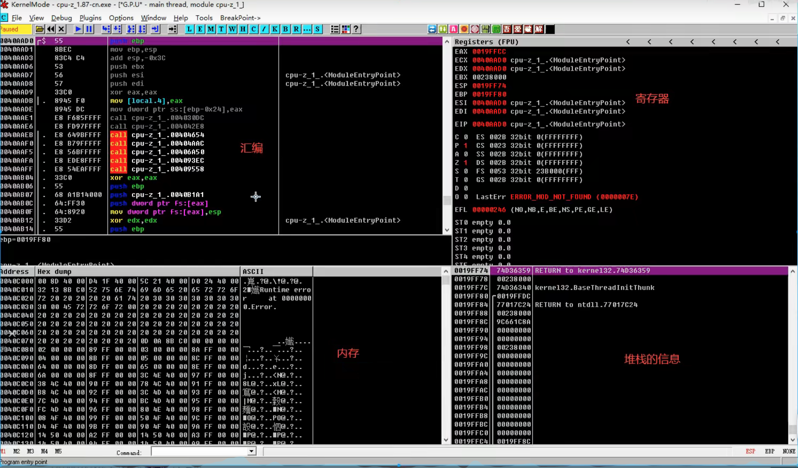The width and height of the screenshot is (798, 468).
Task: Set stack view relative to ESP
Action: 750,451
